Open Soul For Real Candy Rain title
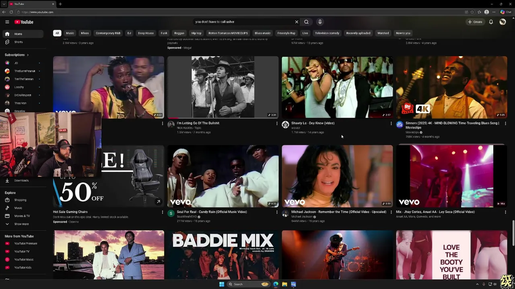Image resolution: width=515 pixels, height=289 pixels. (212, 212)
